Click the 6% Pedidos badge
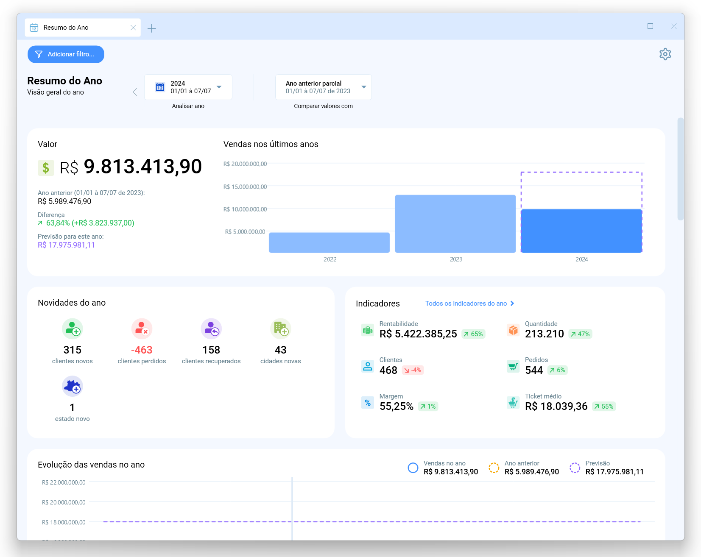 click(558, 370)
